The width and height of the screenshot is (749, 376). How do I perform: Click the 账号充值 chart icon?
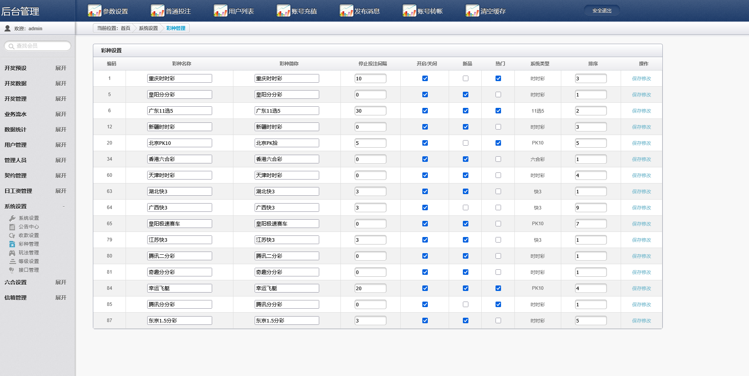point(283,11)
